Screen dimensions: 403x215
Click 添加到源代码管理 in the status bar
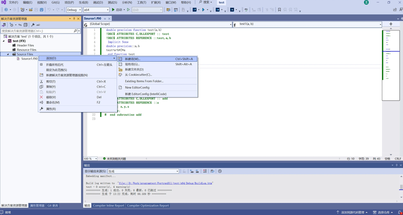(x=353, y=212)
